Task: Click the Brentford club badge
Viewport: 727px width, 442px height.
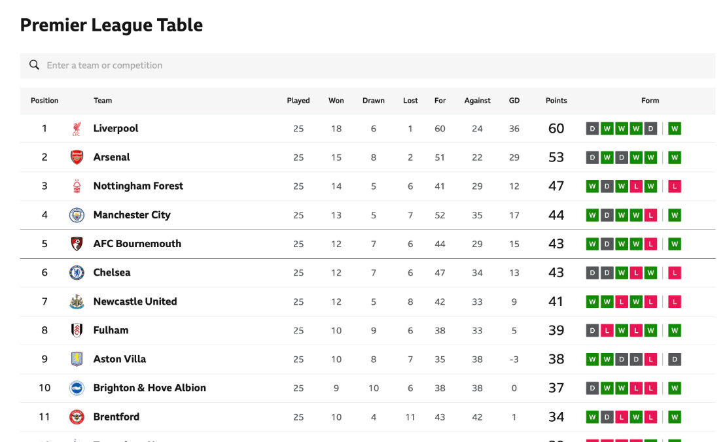Action: pyautogui.click(x=77, y=417)
